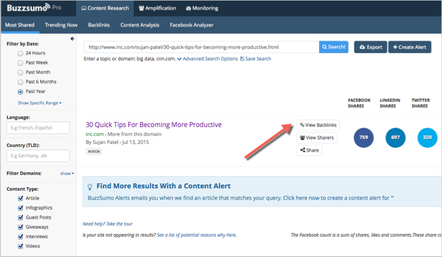
Task: Click the Share button
Action: [309, 150]
